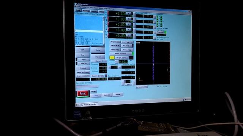Zero the A axis with its small button
This screenshot has height=136, width=243.
tap(129, 29)
